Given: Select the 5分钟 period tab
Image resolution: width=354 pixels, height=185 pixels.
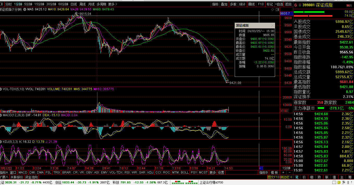Looking at the screenshot, I should tap(28, 4).
